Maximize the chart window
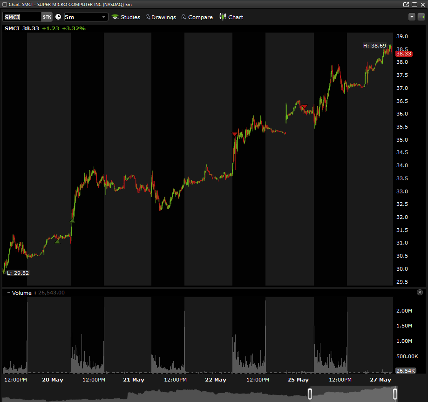This screenshot has height=402, width=428. pos(414,4)
